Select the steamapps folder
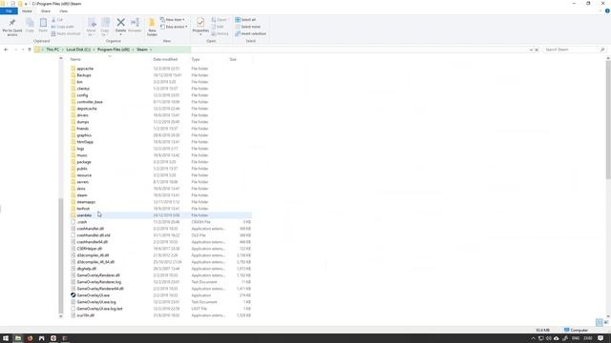The width and height of the screenshot is (611, 343). (86, 202)
